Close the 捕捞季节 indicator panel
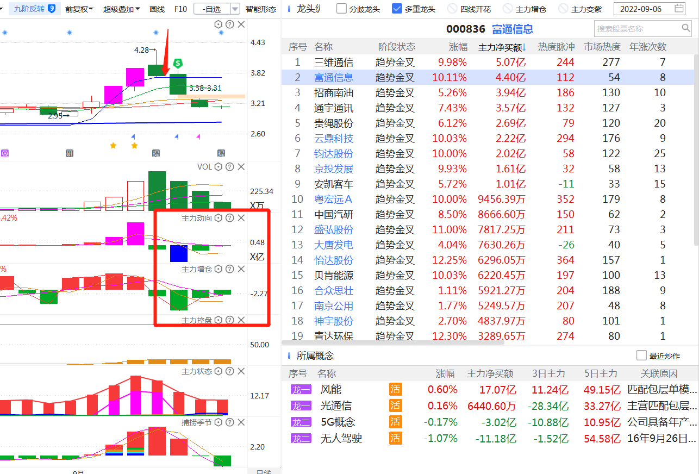The height and width of the screenshot is (474, 699). pyautogui.click(x=241, y=422)
